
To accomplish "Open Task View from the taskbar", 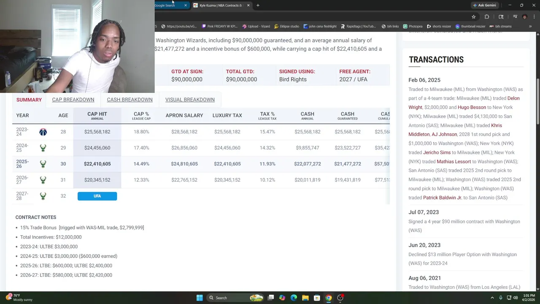I will tap(271, 298).
